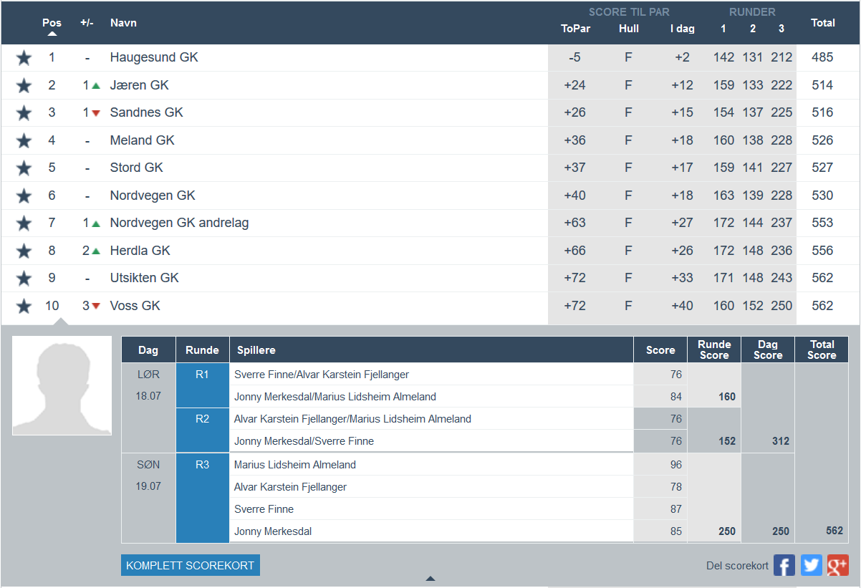The width and height of the screenshot is (861, 588).
Task: Toggle star for Utsikten GK
Action: point(24,279)
